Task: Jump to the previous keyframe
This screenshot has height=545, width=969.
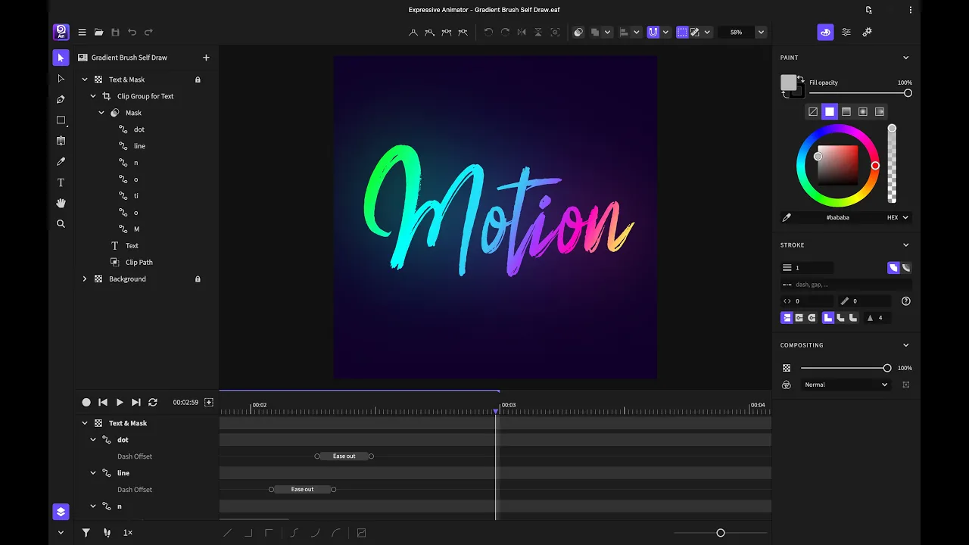Action: pos(103,403)
